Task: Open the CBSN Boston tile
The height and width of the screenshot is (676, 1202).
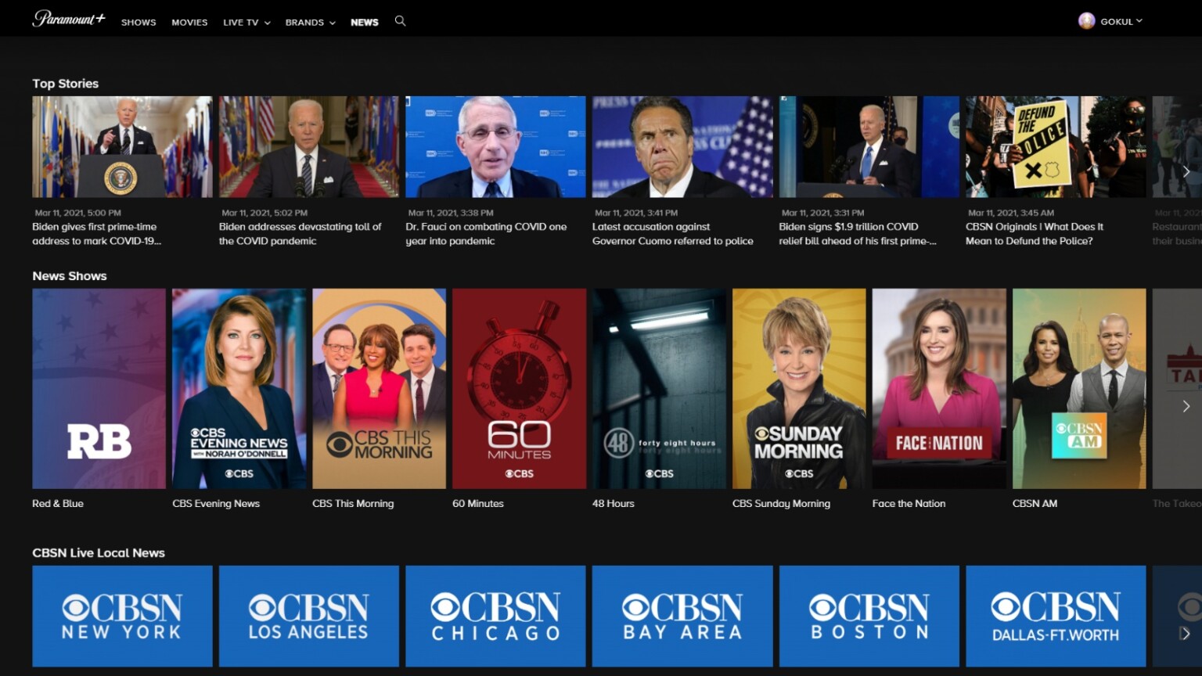Action: (869, 616)
